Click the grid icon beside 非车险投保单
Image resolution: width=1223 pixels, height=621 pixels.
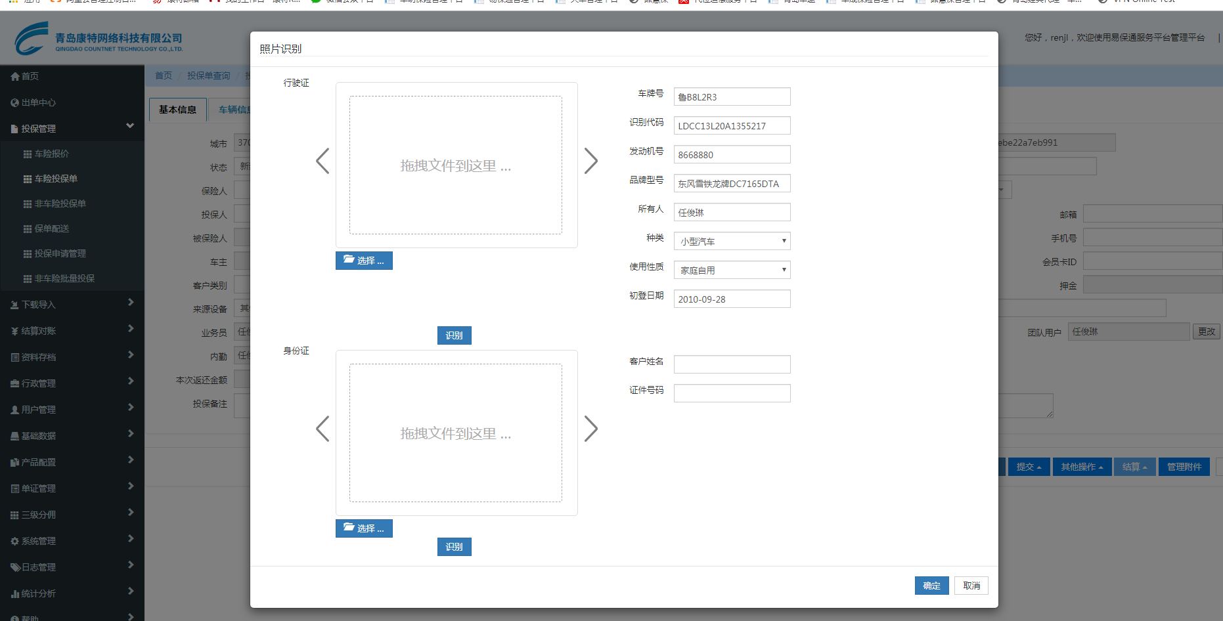(x=28, y=203)
